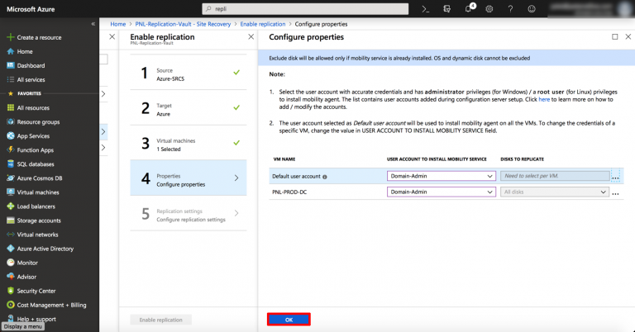Click the Azure Active Directory icon
Image resolution: width=635 pixels, height=332 pixels.
[x=11, y=249]
